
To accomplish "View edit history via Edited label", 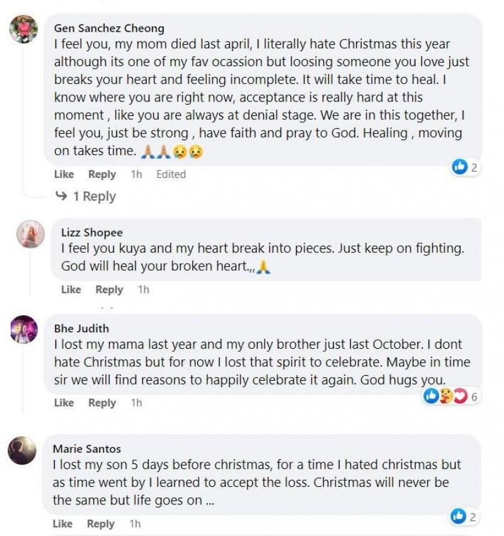I will pos(171,175).
